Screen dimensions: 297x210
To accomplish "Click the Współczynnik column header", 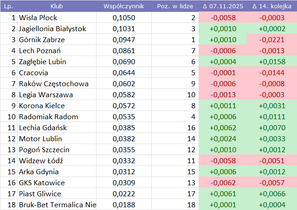I will click(x=124, y=7).
